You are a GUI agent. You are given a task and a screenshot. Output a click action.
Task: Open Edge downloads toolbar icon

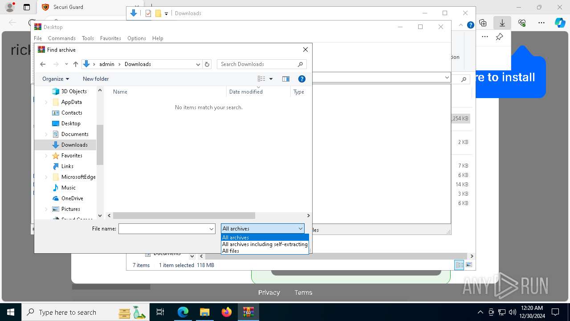coord(502,23)
